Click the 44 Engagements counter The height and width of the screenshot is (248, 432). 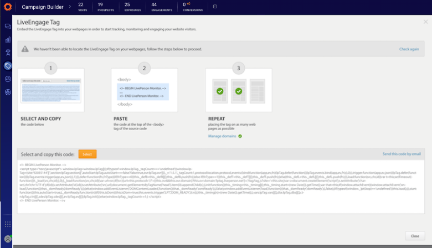click(x=162, y=7)
